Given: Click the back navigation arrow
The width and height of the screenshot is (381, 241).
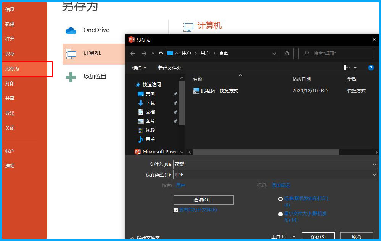Looking at the screenshot, I should click(x=132, y=53).
